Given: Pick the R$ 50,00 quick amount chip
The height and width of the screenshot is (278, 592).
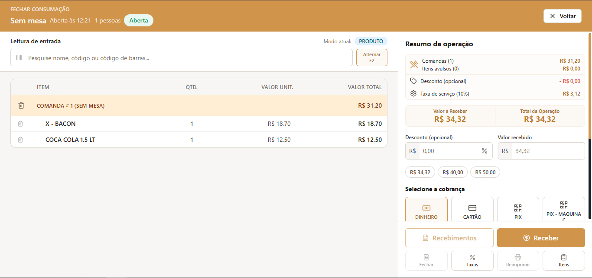Looking at the screenshot, I should pyautogui.click(x=485, y=172).
